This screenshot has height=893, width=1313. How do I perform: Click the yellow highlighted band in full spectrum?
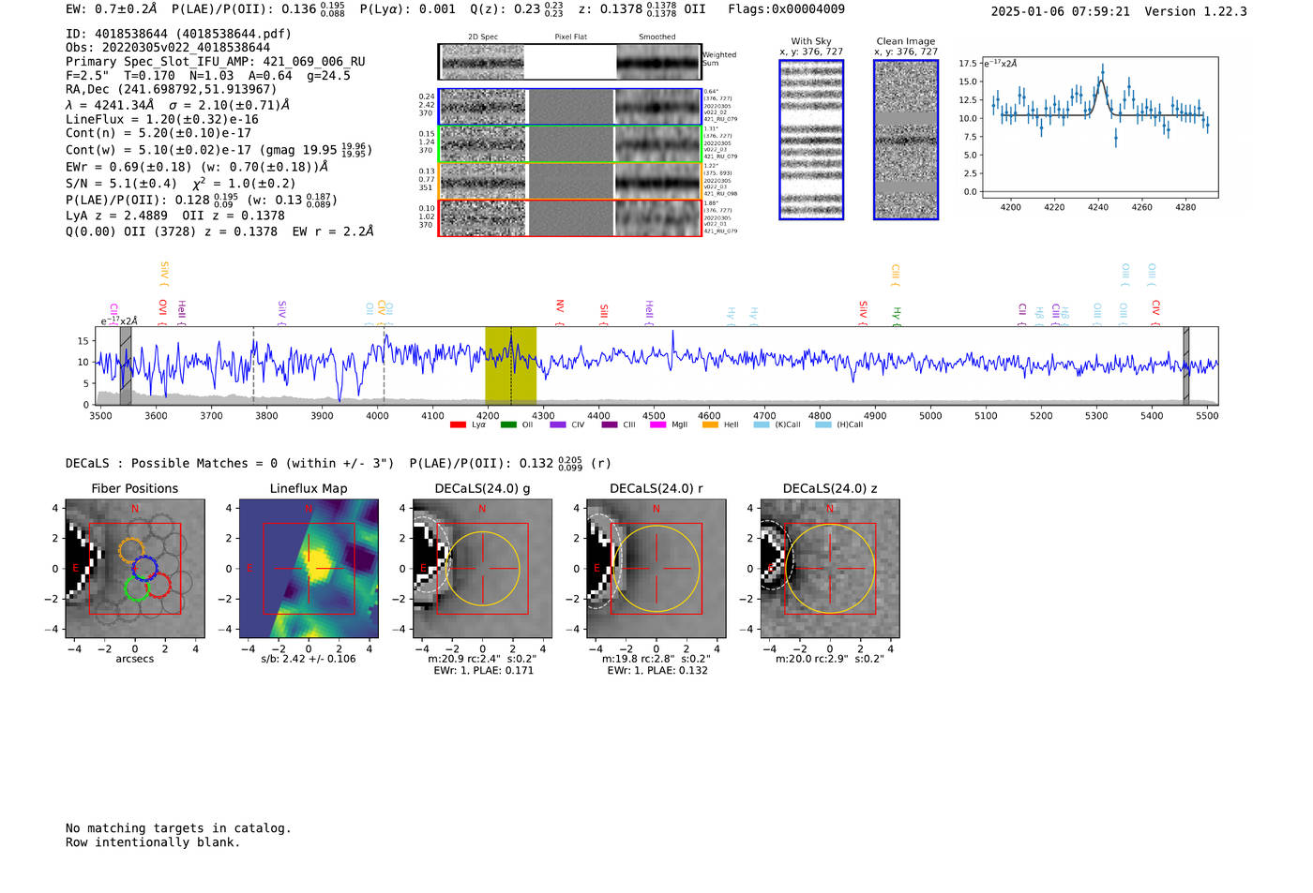(x=510, y=365)
